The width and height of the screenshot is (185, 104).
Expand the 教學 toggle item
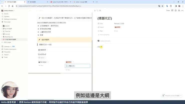click(38, 35)
